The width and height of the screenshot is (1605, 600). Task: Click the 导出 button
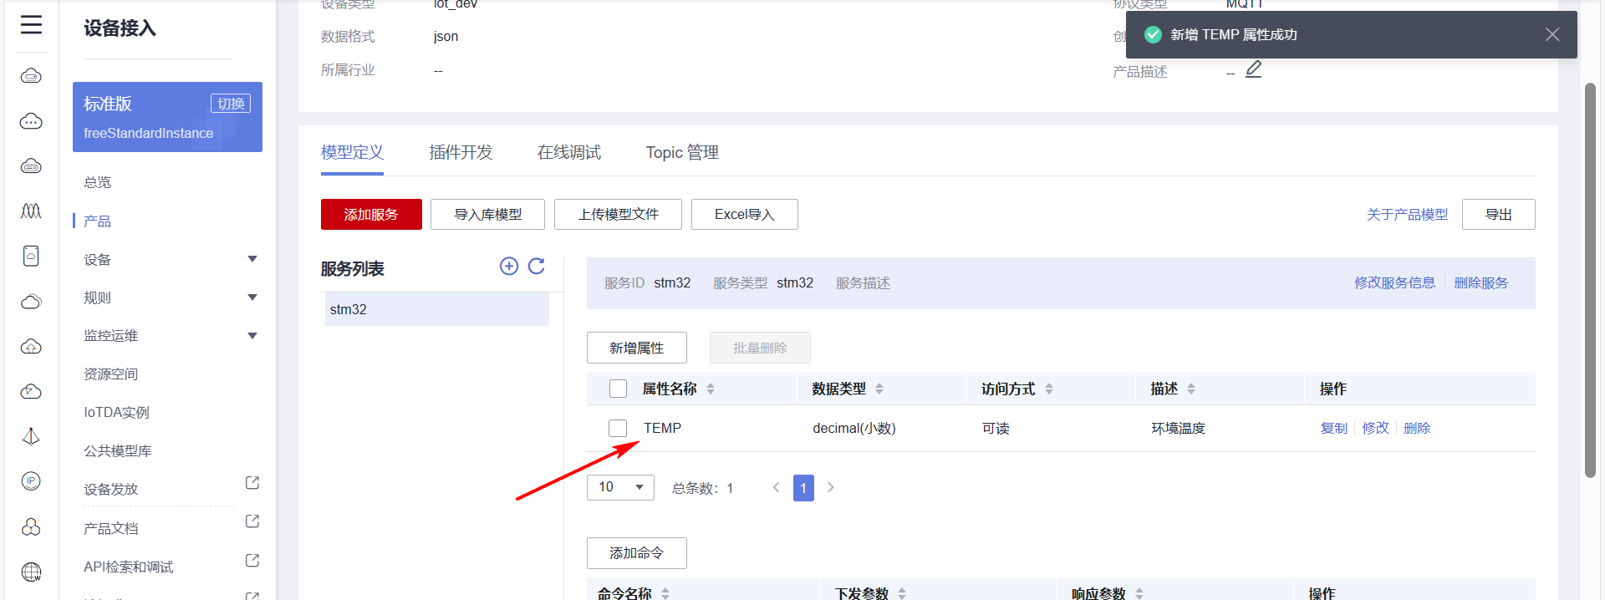1498,214
